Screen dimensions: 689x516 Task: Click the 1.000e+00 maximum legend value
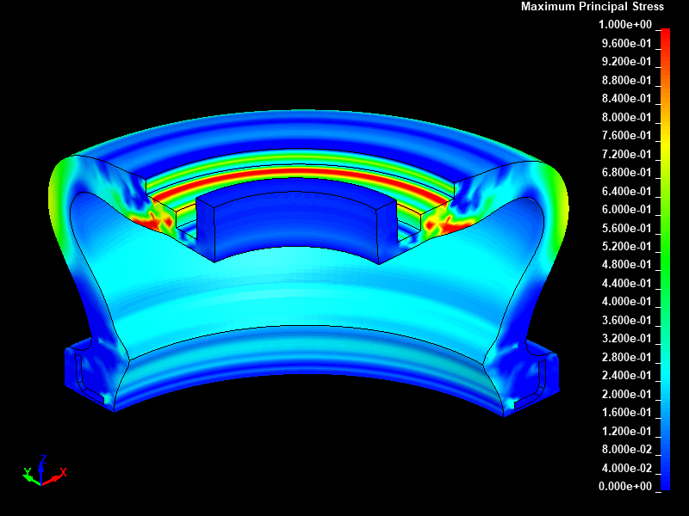pyautogui.click(x=625, y=25)
